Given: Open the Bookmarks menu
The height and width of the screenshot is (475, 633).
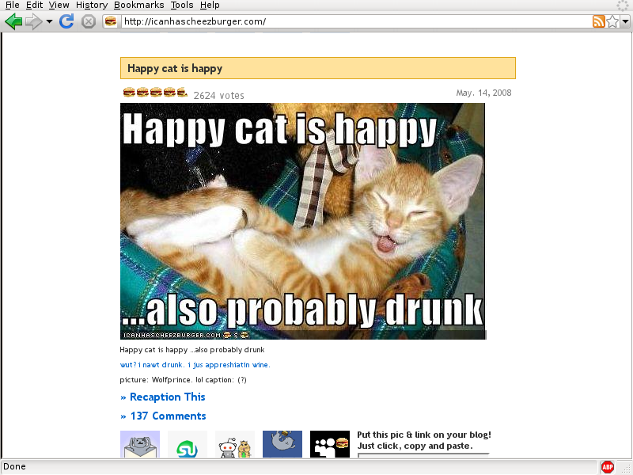Looking at the screenshot, I should [x=139, y=6].
